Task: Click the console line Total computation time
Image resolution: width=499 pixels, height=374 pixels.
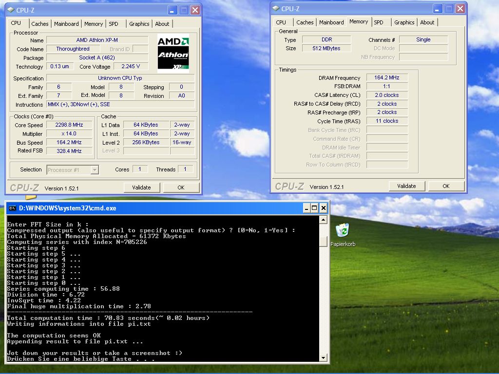Action: point(108,318)
